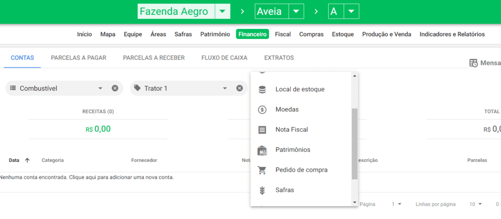The width and height of the screenshot is (501, 219).
Task: Click the Safras wheat icon
Action: [x=262, y=190]
